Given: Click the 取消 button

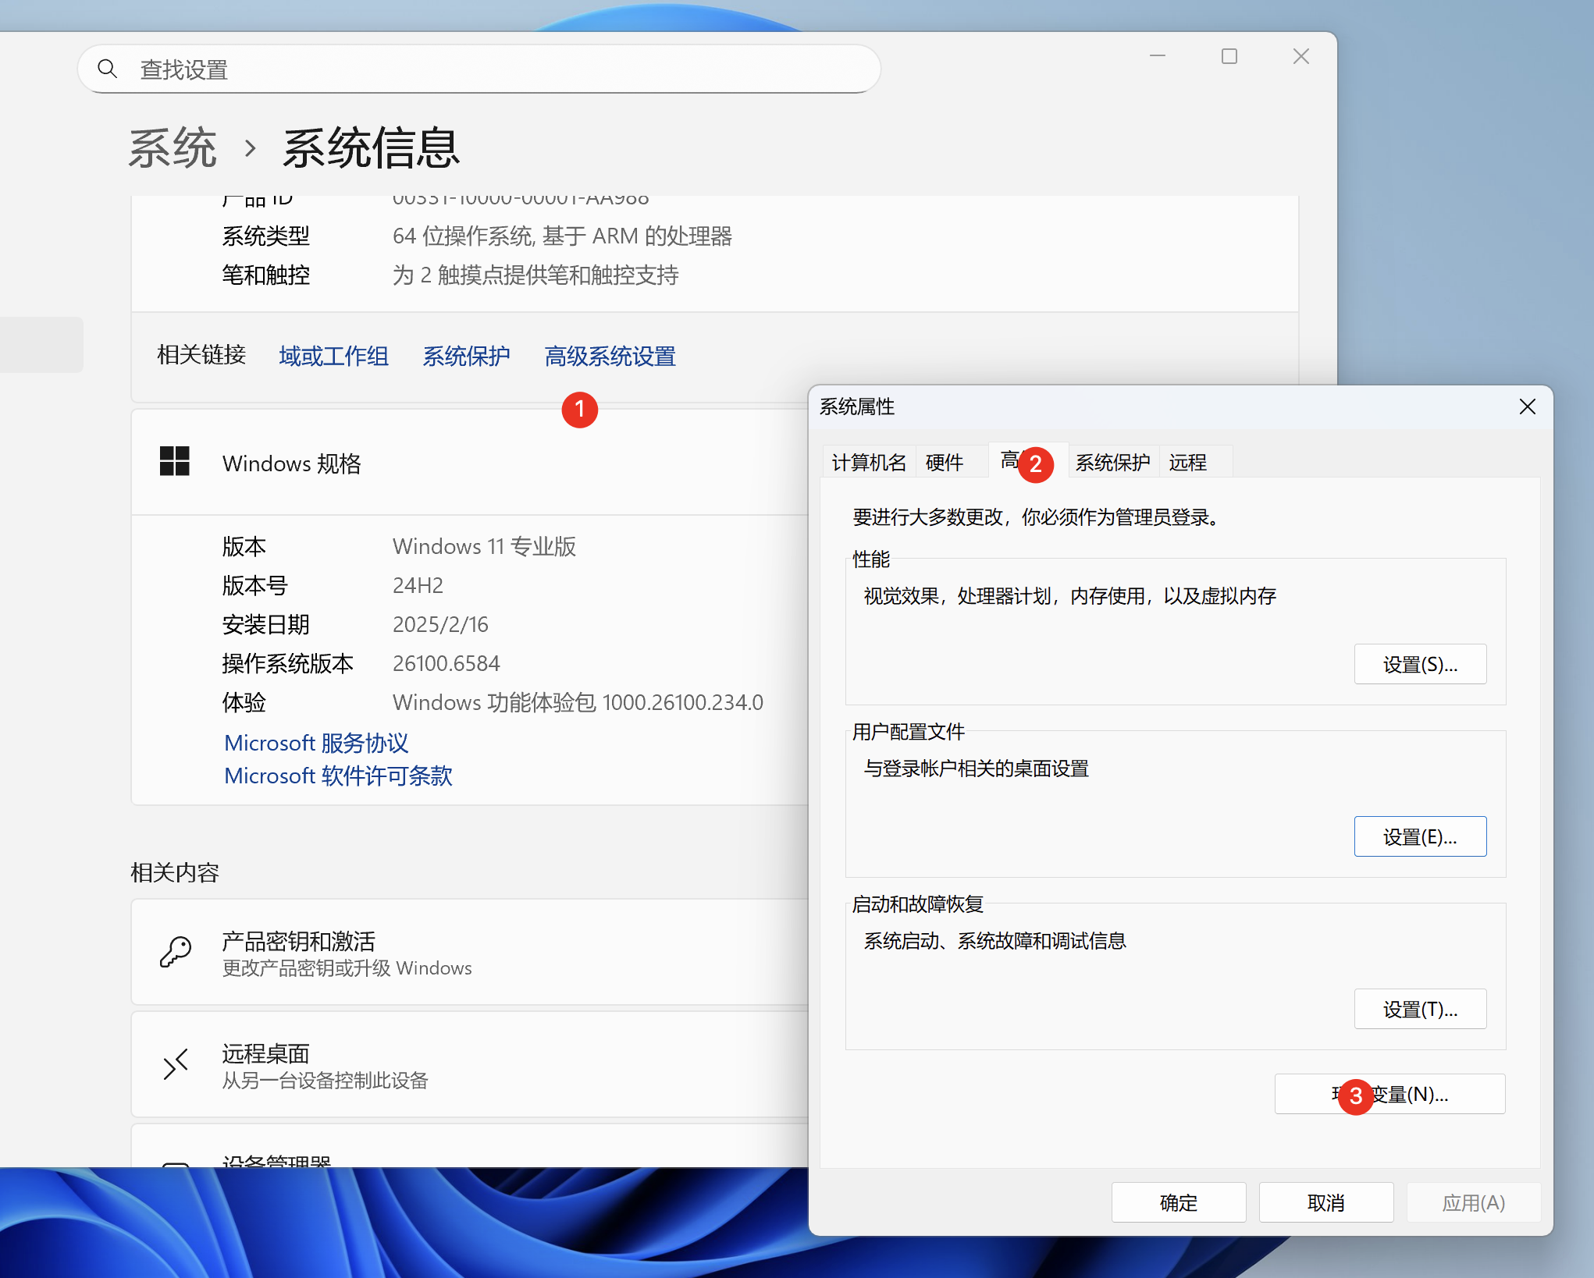Looking at the screenshot, I should coord(1325,1202).
